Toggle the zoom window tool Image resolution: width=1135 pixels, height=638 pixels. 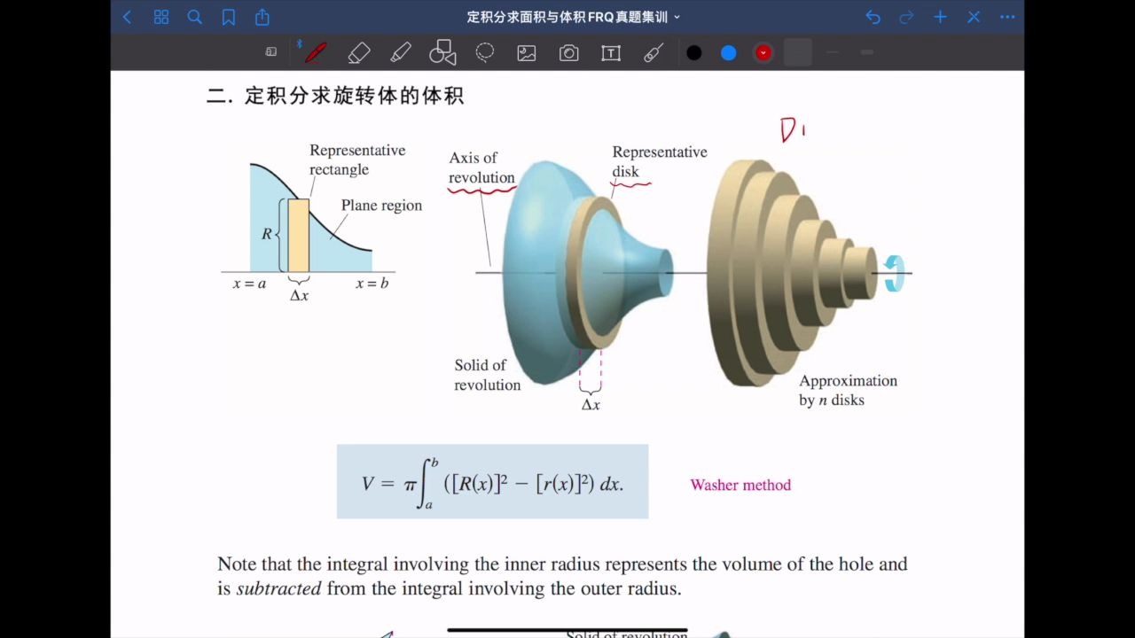271,52
